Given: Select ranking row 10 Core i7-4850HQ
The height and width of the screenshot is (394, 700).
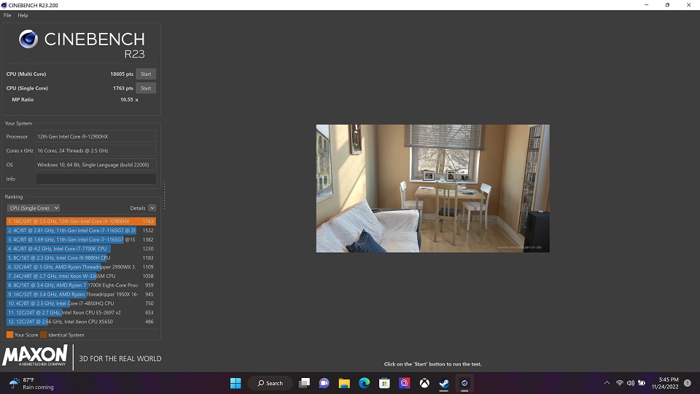Looking at the screenshot, I should coord(81,304).
